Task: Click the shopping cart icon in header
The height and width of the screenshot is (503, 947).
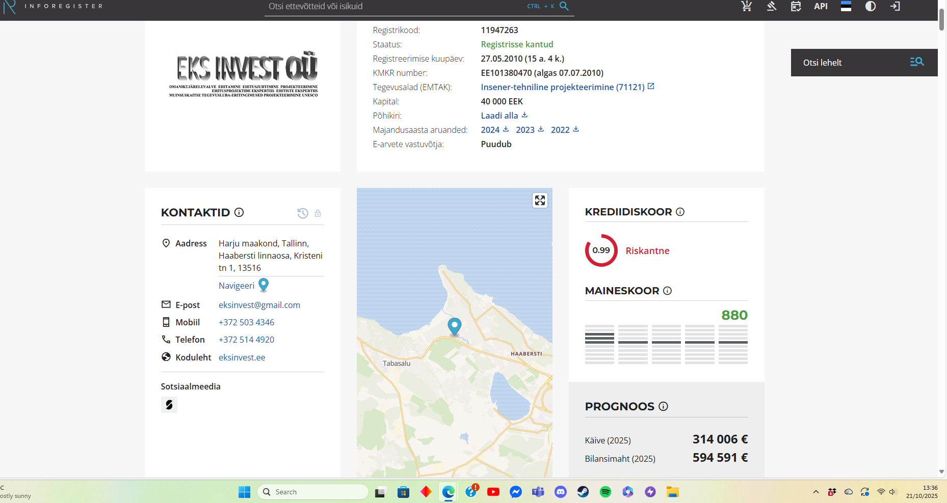Action: [746, 6]
